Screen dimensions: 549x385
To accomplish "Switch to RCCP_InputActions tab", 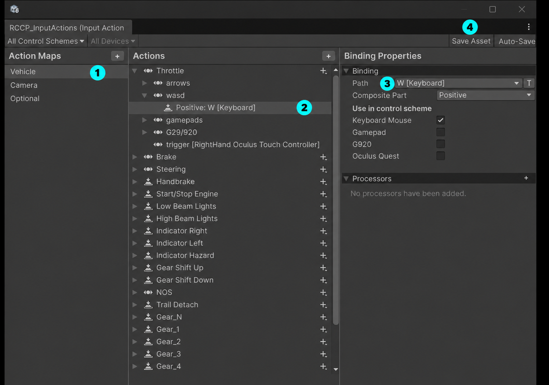I will (68, 27).
